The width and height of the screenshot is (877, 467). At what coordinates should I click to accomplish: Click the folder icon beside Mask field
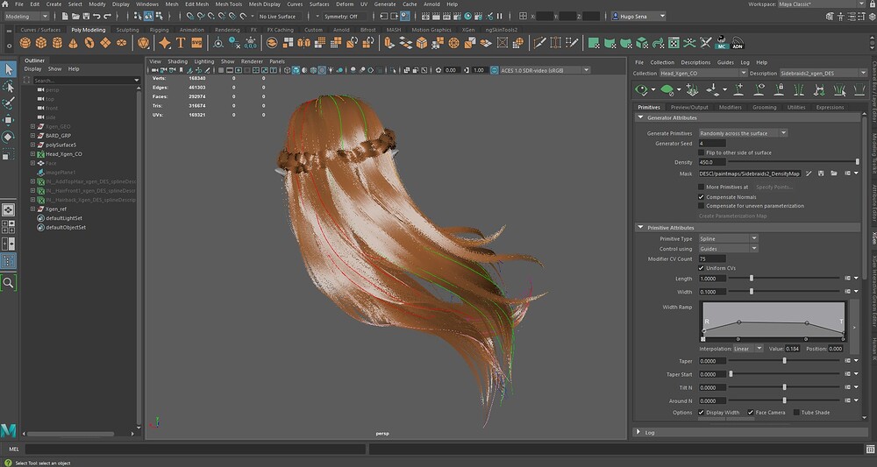click(x=834, y=173)
